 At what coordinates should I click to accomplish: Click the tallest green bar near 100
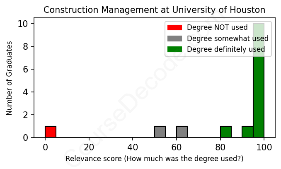pos(259,91)
